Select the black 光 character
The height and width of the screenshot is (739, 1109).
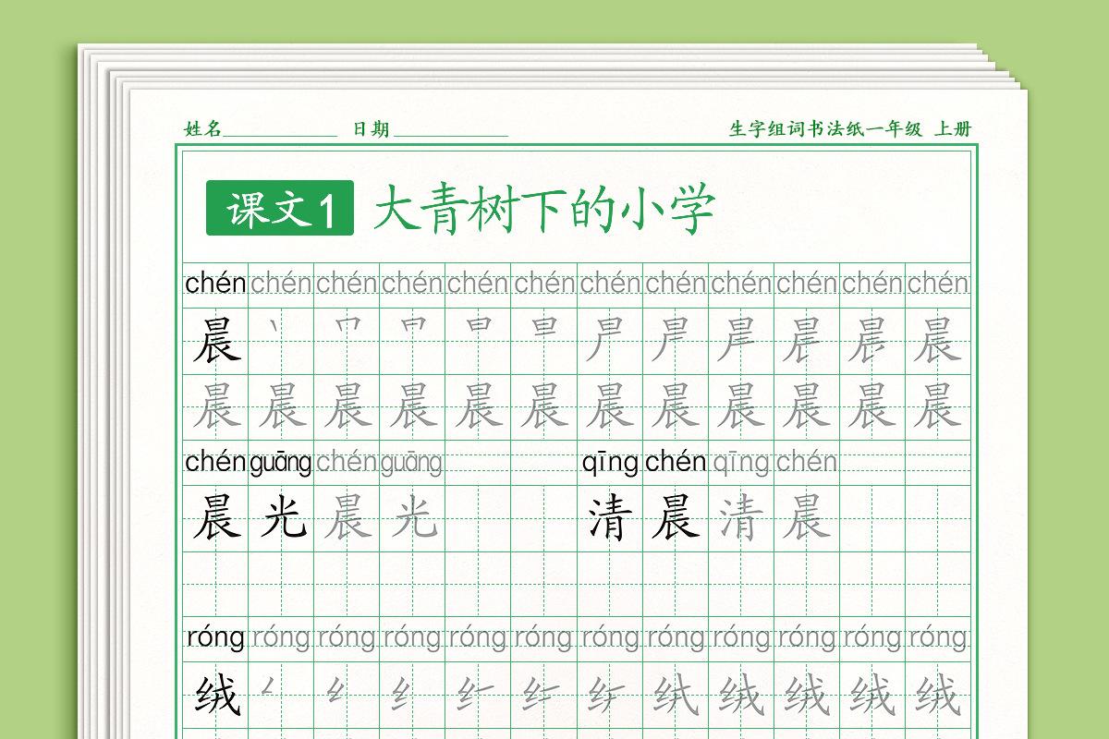coord(282,517)
